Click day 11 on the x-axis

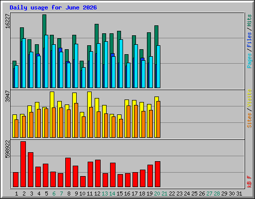click(x=90, y=194)
